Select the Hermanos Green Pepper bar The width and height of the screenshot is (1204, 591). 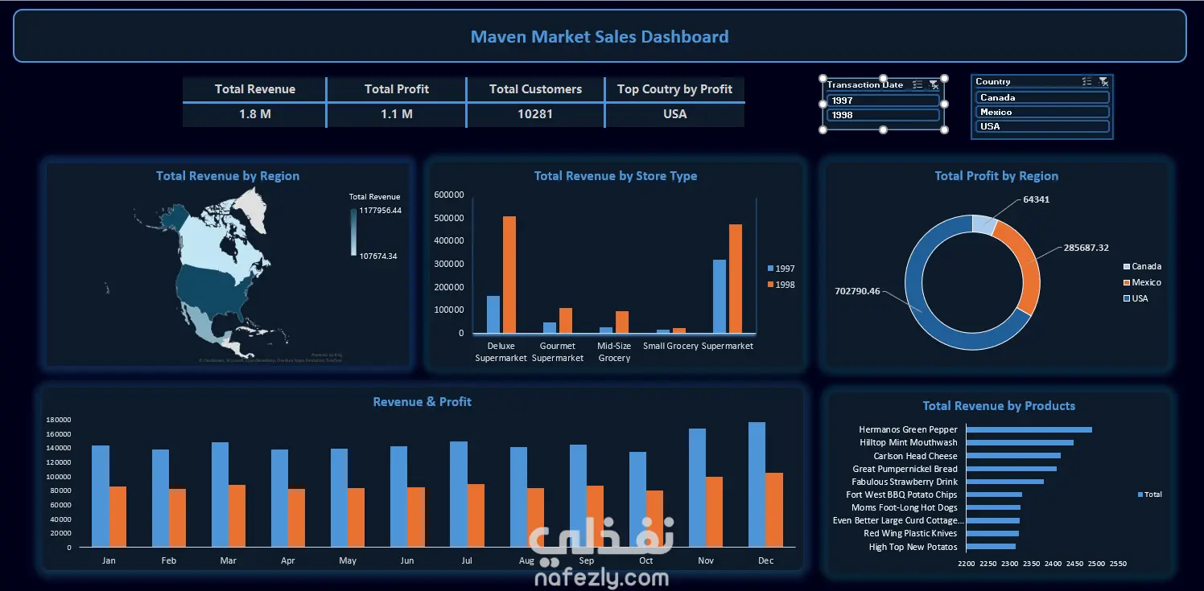(x=1029, y=429)
